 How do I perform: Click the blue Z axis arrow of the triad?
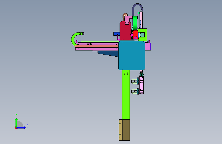(21, 128)
